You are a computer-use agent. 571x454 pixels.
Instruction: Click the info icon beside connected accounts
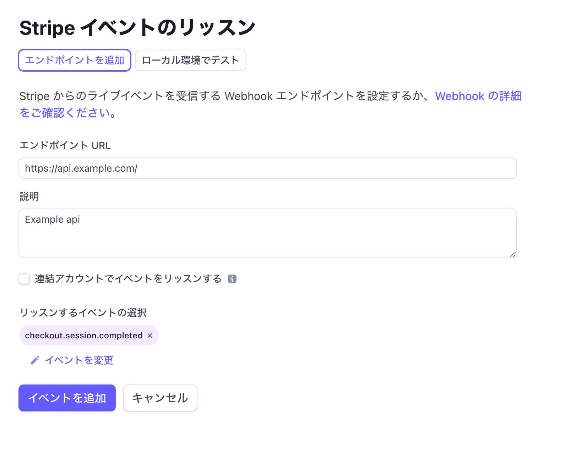click(232, 279)
